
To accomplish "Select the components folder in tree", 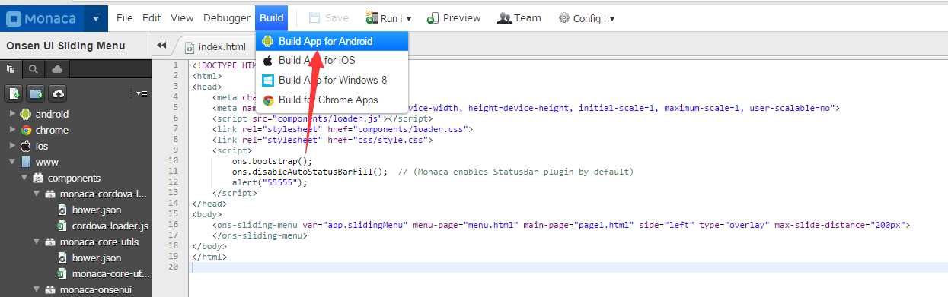I will (x=74, y=178).
